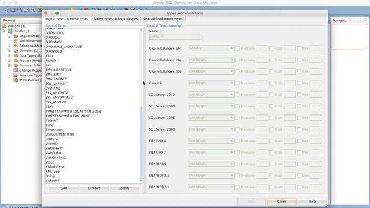Screen dimensions: 370x208
Task: Select SMALLDATETIME in Logical Types list
Action: pos(58,69)
